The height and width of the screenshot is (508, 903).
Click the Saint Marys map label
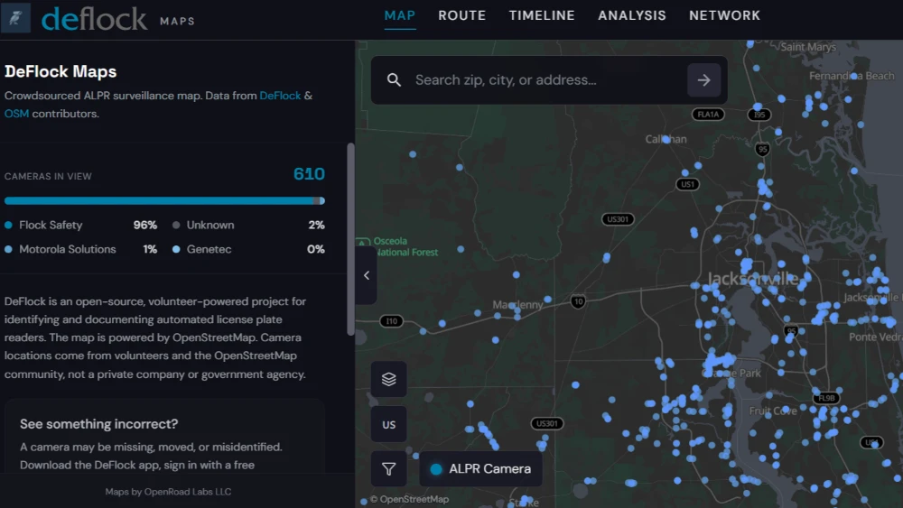[x=808, y=47]
